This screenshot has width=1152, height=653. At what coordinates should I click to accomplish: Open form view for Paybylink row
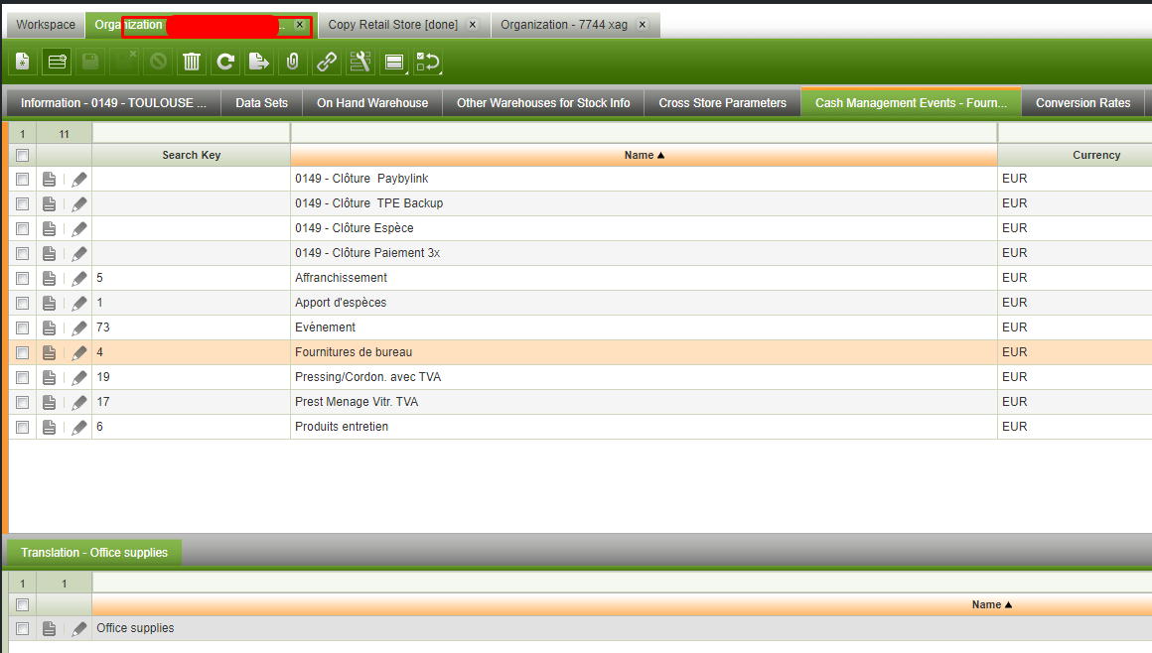50,180
